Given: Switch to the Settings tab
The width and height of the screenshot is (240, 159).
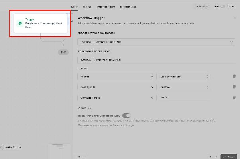Looking at the screenshot, I should 87,7.
